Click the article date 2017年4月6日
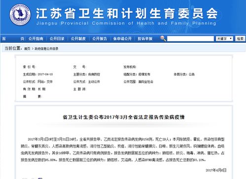Image resolution: width=246 pixels, height=179 pixels. (216, 170)
